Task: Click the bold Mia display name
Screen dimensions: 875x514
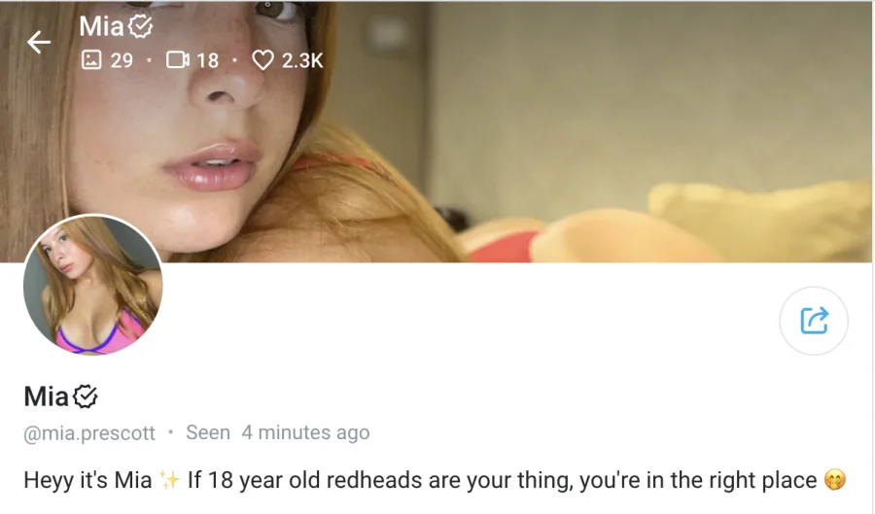Action: 47,397
